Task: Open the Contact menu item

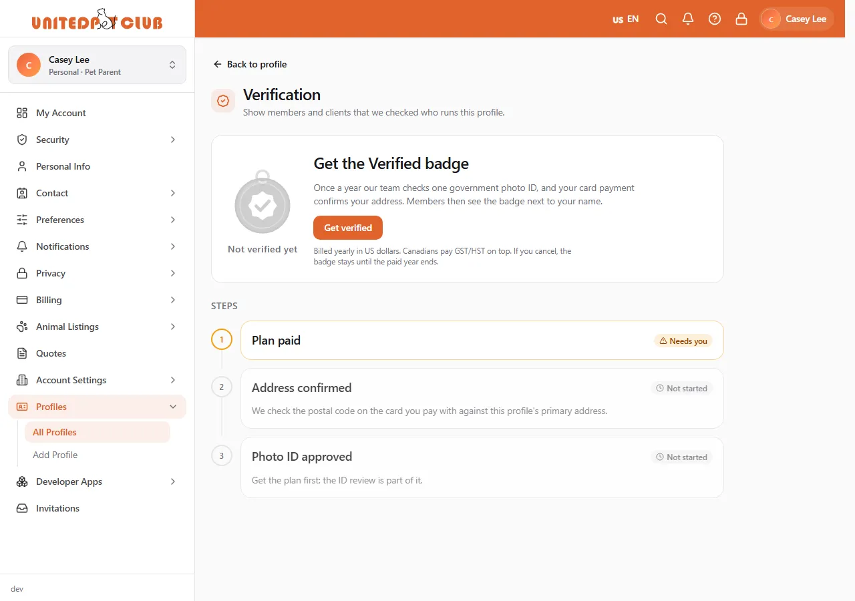Action: tap(97, 193)
